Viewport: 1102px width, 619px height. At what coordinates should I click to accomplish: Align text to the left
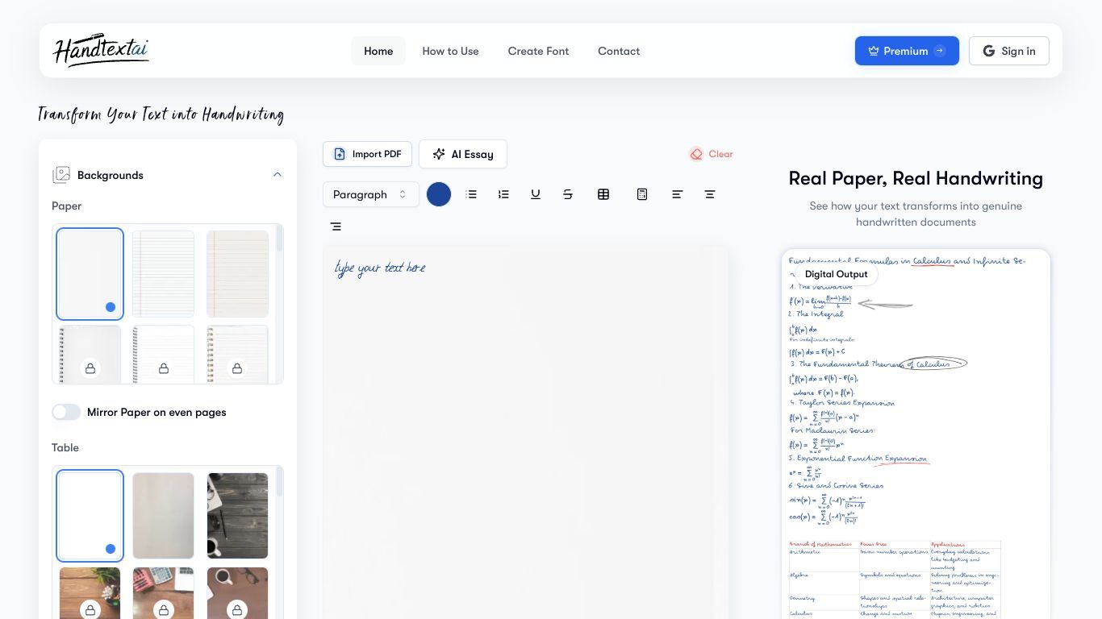(678, 194)
